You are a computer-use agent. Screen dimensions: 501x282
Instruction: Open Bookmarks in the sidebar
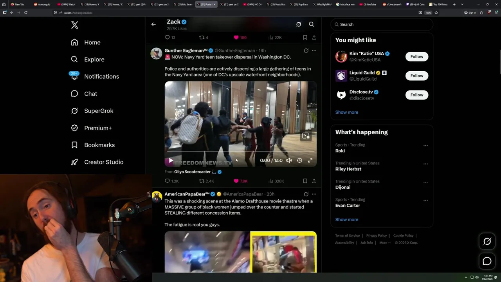93,145
